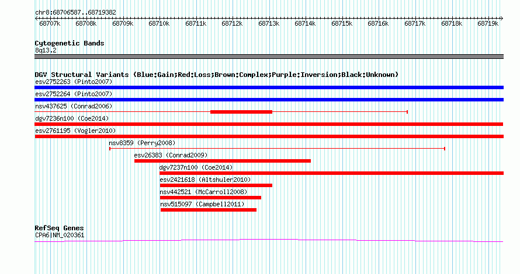Click the chr8:68706587..68719382 coordinate label
The height and width of the screenshot is (274, 520).
coord(75,12)
